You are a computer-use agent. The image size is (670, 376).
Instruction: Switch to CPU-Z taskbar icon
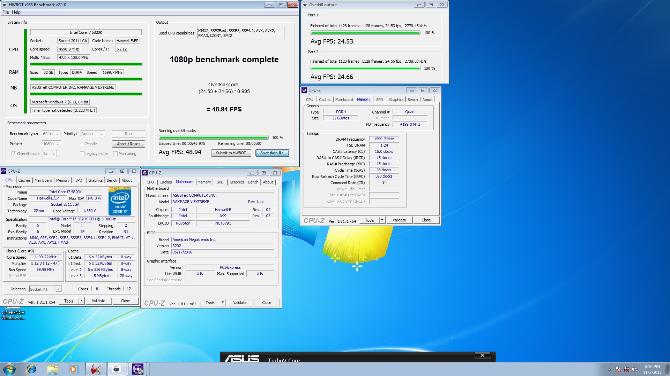click(138, 369)
